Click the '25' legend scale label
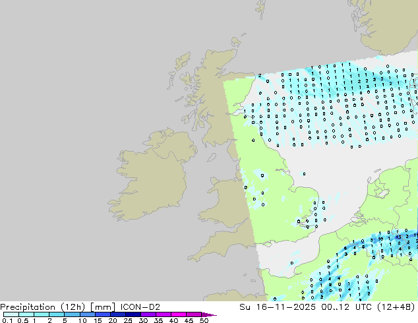Screen dimensions: 418x323 click(128, 320)
